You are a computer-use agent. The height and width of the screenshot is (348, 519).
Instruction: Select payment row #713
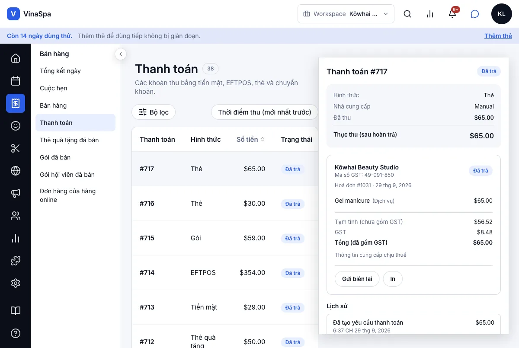[x=225, y=307]
